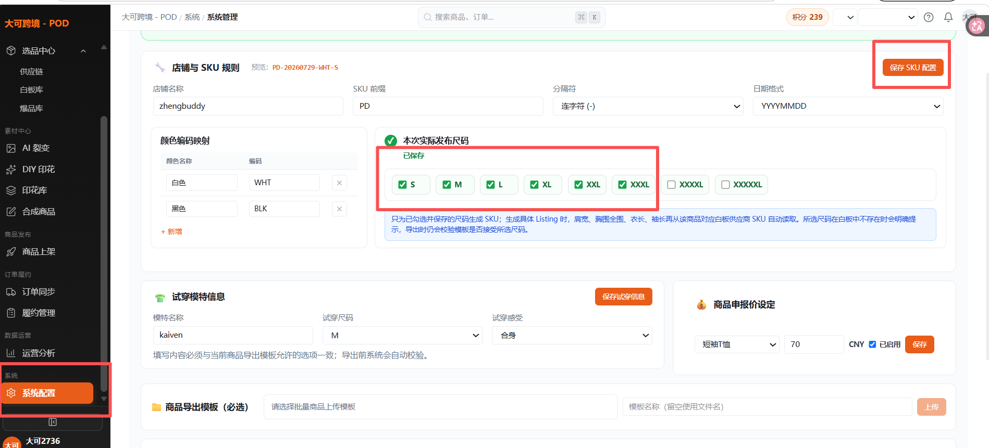Click the 运营分析 chart icon
The height and width of the screenshot is (448, 989).
point(11,353)
